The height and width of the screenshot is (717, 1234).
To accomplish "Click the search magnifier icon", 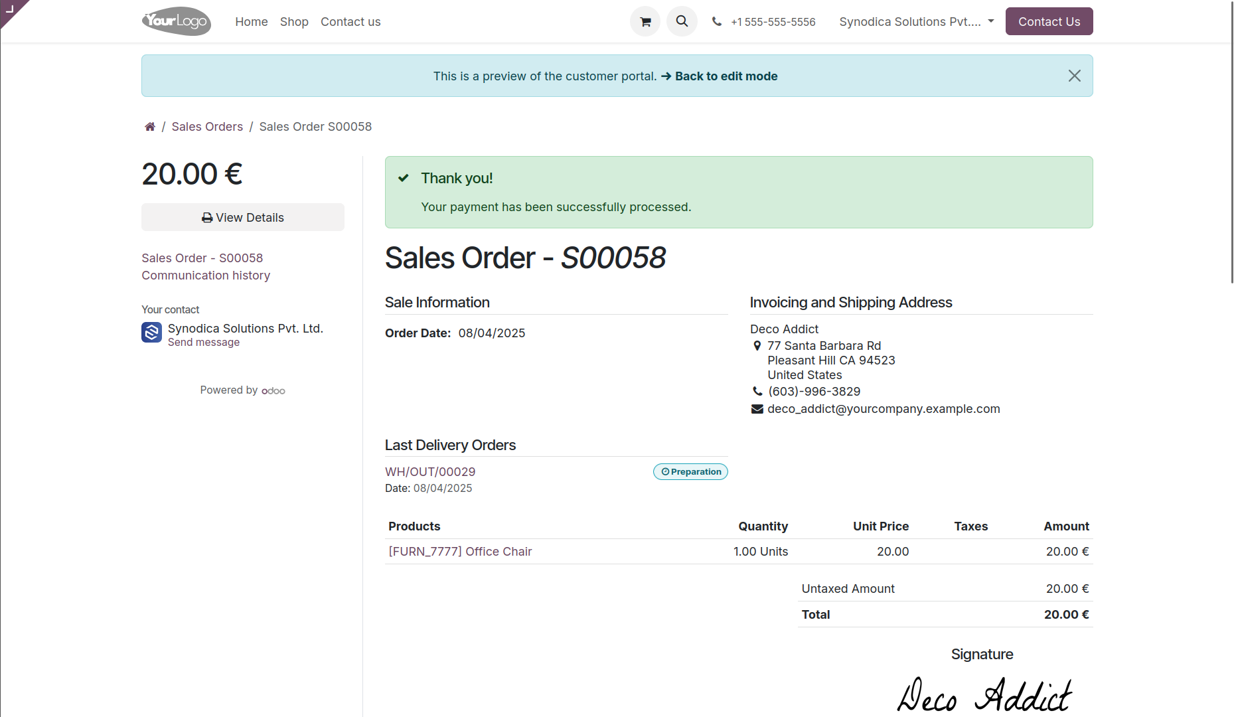I will (682, 21).
